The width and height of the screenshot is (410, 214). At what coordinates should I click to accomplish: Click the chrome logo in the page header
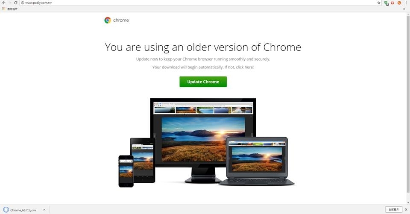(116, 20)
